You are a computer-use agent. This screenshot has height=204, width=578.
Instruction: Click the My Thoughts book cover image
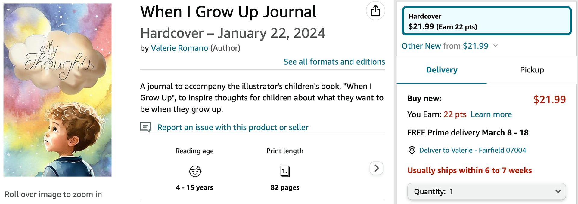pyautogui.click(x=57, y=90)
